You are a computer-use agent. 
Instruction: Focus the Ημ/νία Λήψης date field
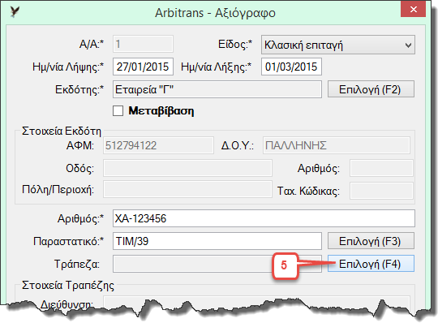pyautogui.click(x=143, y=67)
